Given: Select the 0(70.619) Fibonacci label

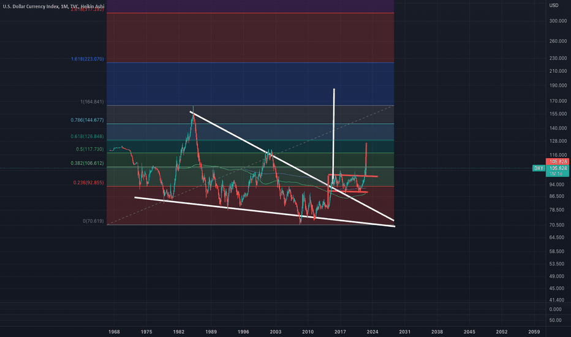Looking at the screenshot, I should [93, 221].
